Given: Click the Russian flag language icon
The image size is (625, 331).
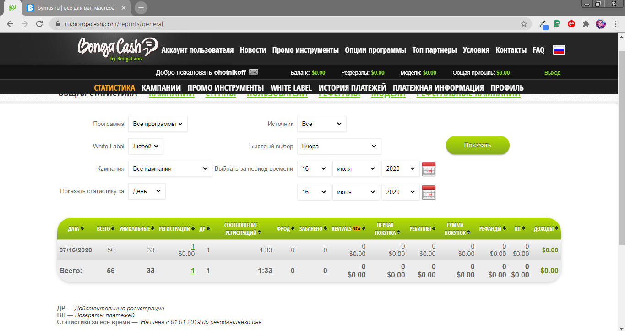Looking at the screenshot, I should (559, 50).
